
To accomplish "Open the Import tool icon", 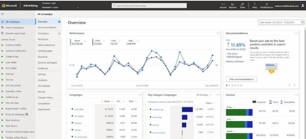I will 223,4.
